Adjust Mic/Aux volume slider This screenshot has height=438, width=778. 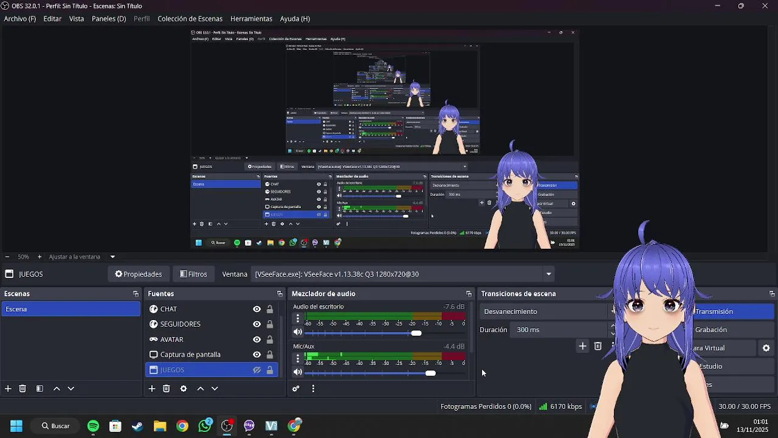click(430, 373)
